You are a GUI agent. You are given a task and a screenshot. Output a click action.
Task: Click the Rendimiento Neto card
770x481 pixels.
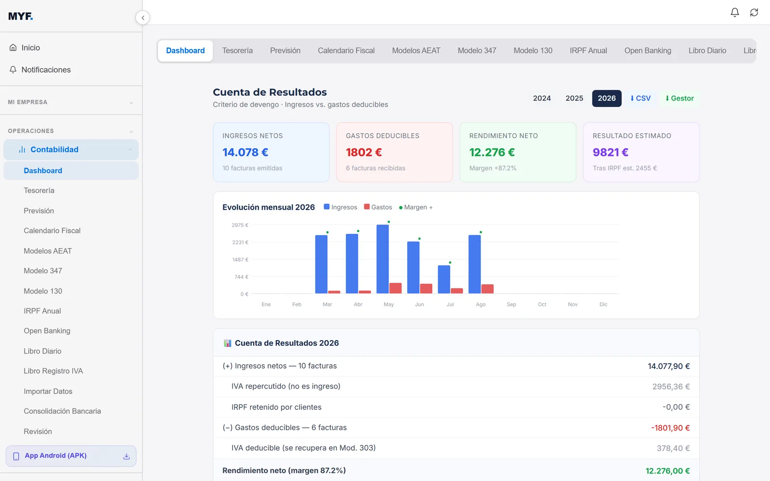pos(518,152)
